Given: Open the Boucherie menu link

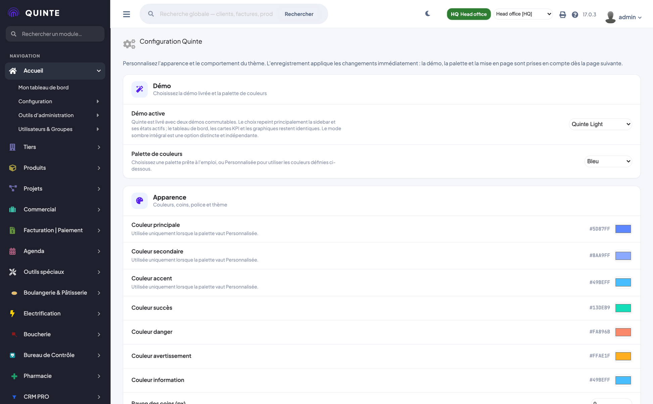Looking at the screenshot, I should pyautogui.click(x=55, y=334).
